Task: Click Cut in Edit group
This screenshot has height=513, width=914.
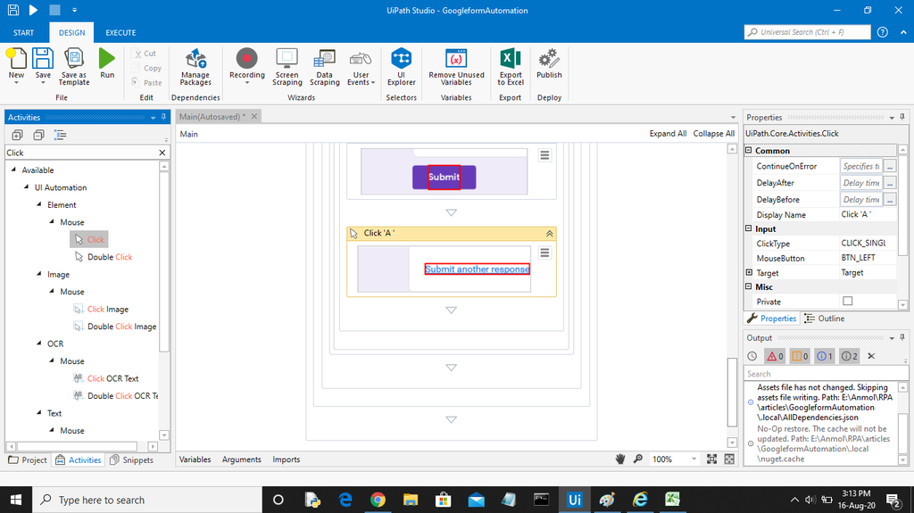Action: [x=144, y=53]
